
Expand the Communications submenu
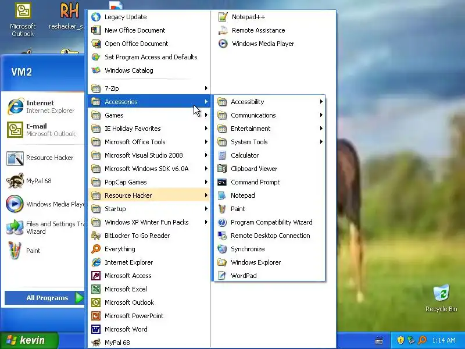coord(270,115)
